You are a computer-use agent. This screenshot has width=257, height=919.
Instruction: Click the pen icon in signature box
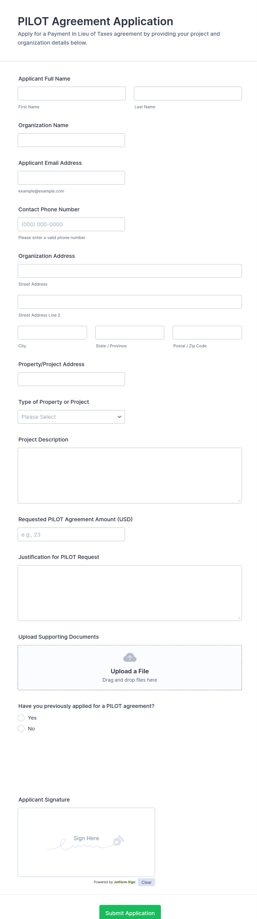point(118,840)
